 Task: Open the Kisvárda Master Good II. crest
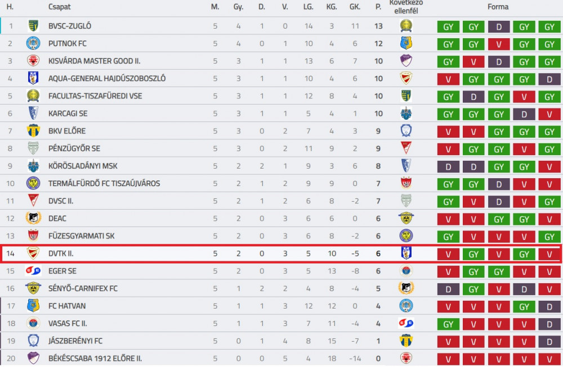pos(33,61)
